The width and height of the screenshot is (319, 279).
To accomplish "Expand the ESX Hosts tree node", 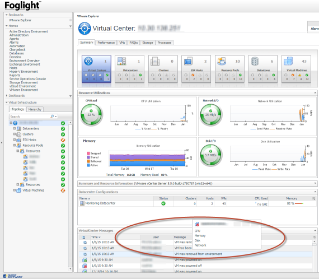I will coord(14,139).
